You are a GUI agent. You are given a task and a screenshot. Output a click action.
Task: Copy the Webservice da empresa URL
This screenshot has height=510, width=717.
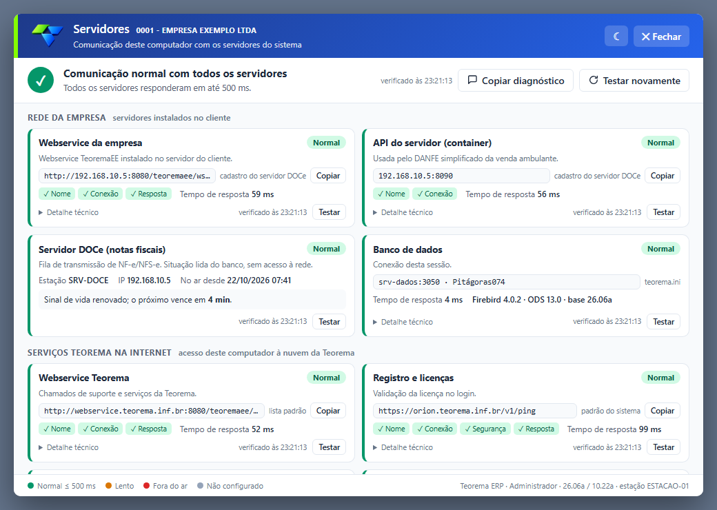pos(328,176)
